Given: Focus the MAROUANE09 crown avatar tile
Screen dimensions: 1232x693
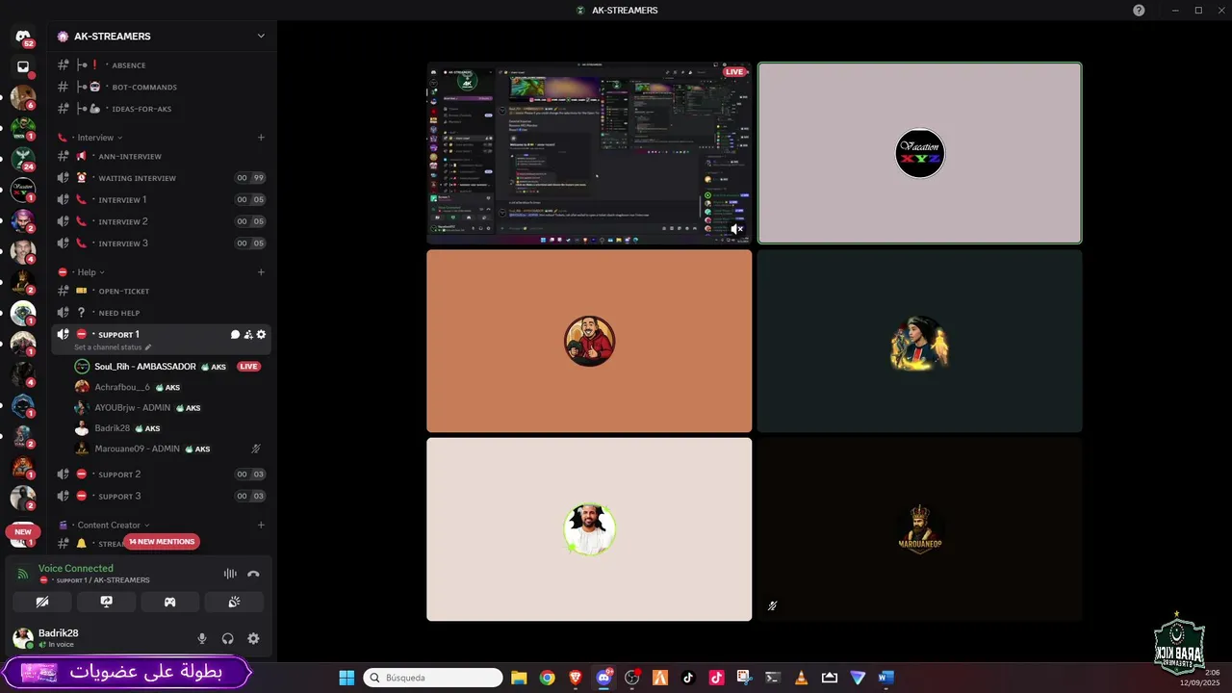Looking at the screenshot, I should pos(919,529).
